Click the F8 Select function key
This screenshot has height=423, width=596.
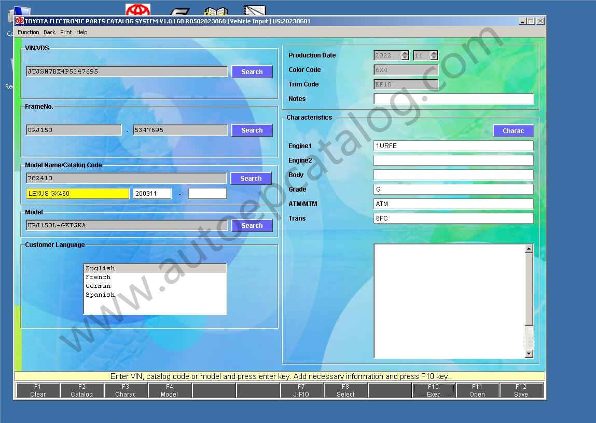pyautogui.click(x=345, y=390)
